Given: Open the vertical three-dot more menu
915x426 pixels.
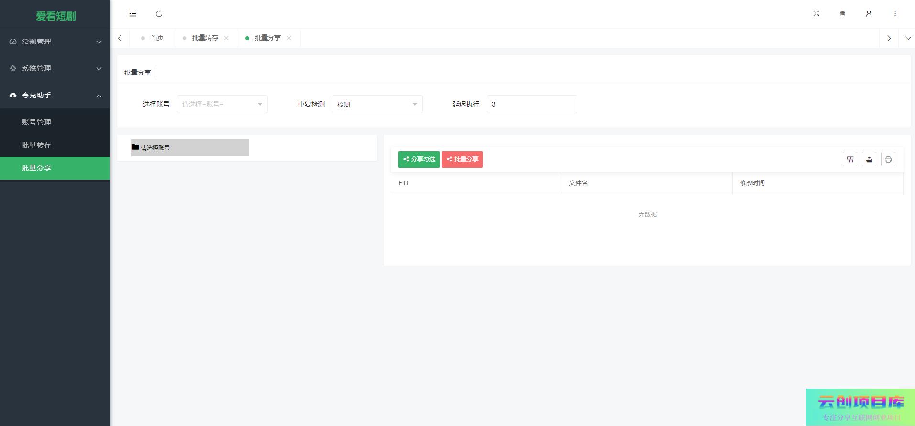Looking at the screenshot, I should pos(895,14).
